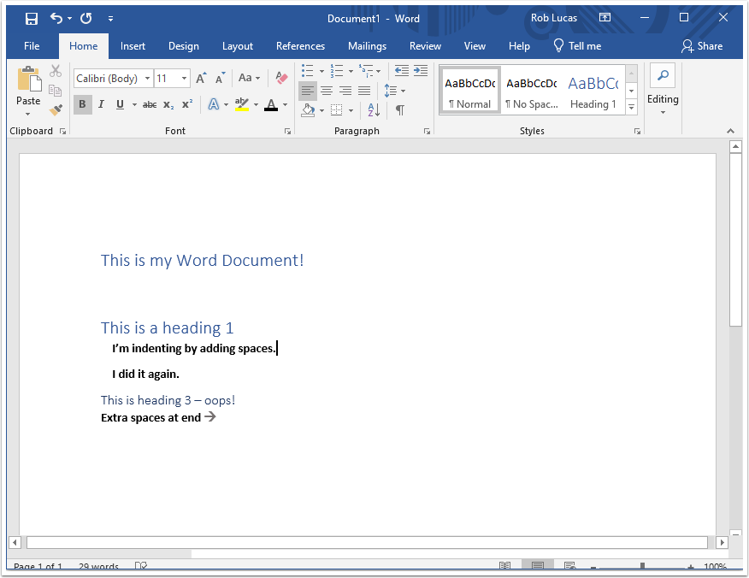Show paragraph marks with the pilcrow icon
The image size is (749, 578).
coord(400,110)
